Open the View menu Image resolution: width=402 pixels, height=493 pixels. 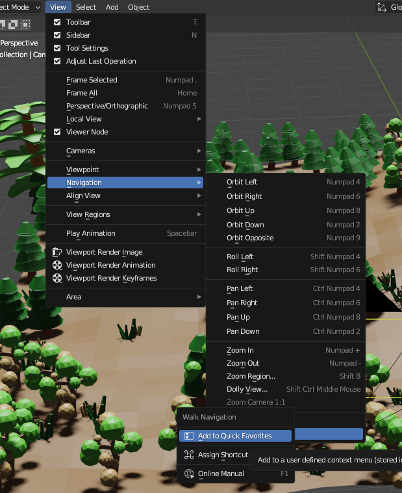point(58,7)
